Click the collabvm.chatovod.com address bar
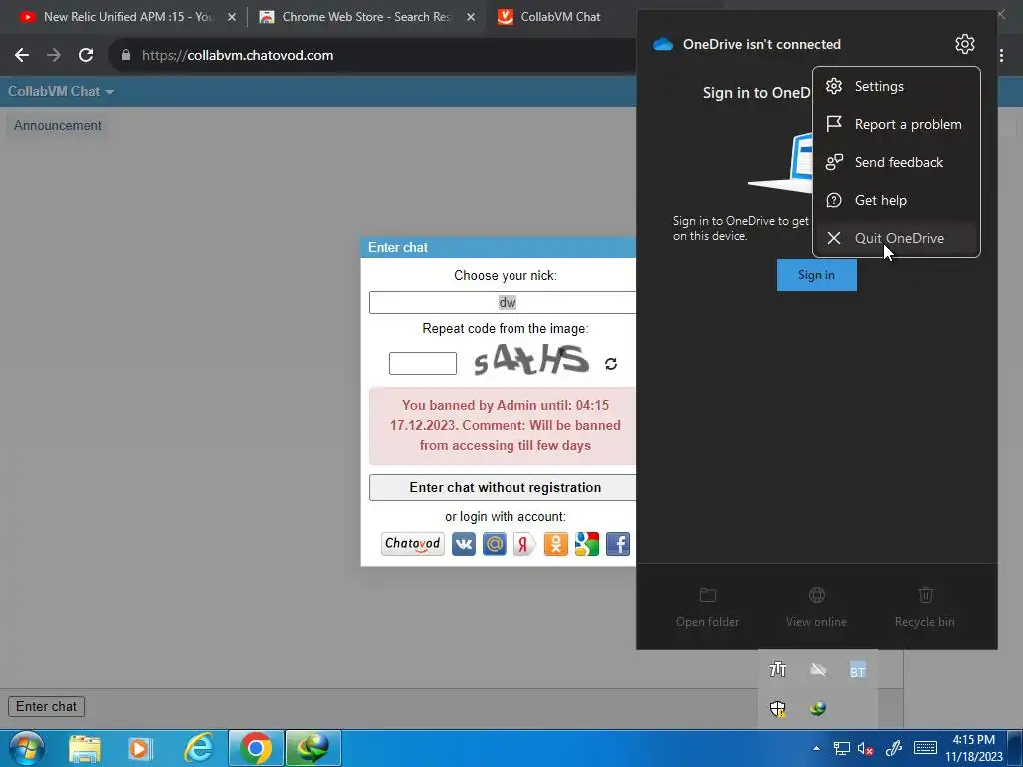 [x=372, y=55]
